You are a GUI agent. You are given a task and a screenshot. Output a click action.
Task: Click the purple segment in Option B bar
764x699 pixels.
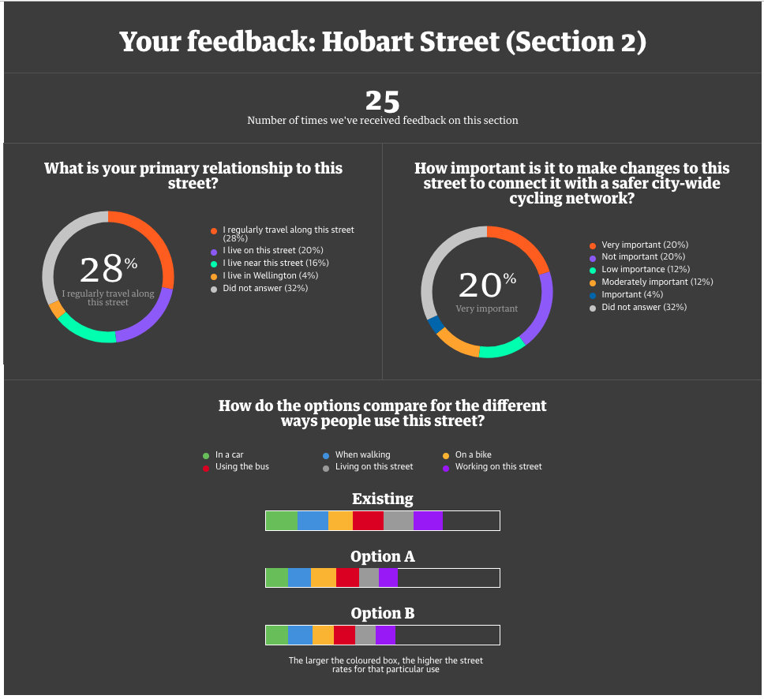point(385,635)
